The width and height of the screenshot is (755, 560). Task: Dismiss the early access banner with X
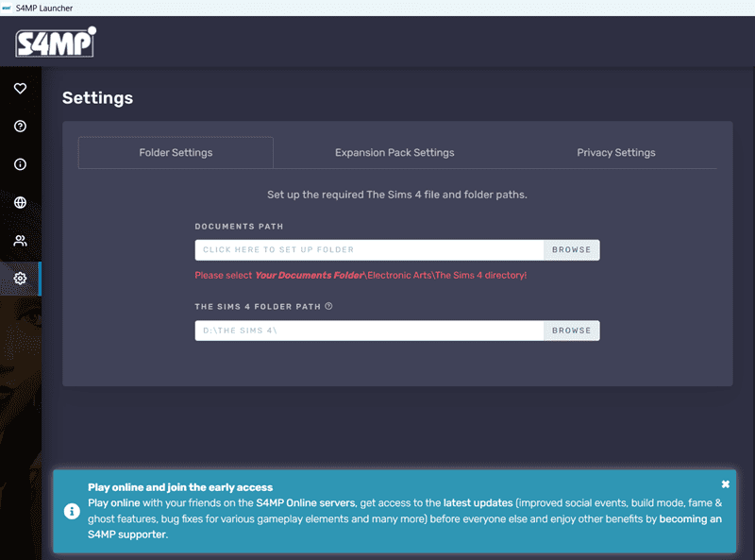(x=725, y=484)
